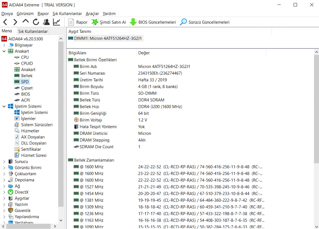Screen dimensions: 319x229
Task: Select the DIMM1: Micron 4ATF51264HZ-3G2J1 device
Action: click(x=105, y=39)
